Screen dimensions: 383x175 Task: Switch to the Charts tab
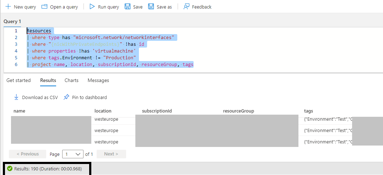click(71, 81)
